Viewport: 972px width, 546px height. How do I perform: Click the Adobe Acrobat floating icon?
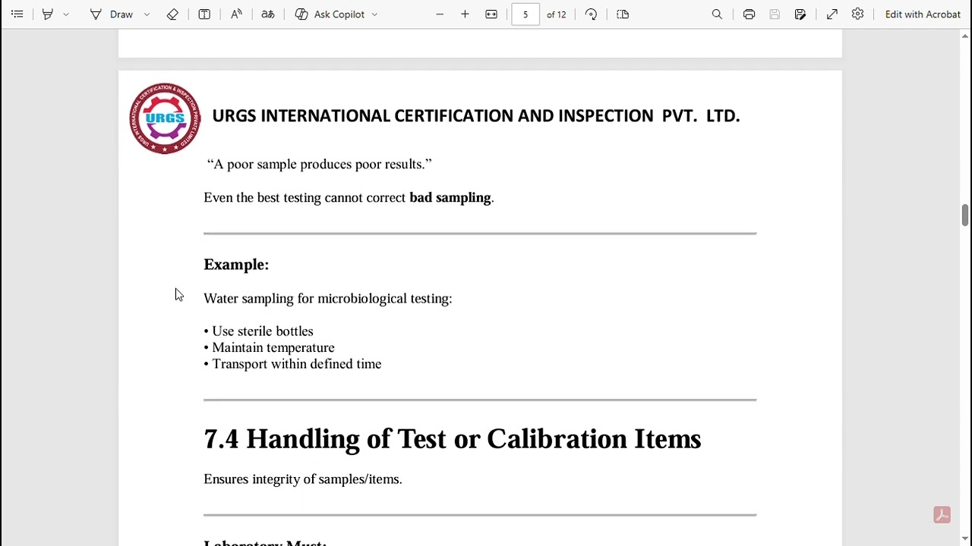coord(942,515)
